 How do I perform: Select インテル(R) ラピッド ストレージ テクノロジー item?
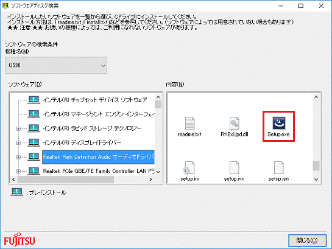pos(92,128)
